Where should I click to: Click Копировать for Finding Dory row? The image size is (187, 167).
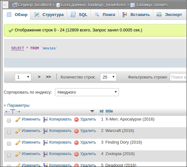pos(60,142)
